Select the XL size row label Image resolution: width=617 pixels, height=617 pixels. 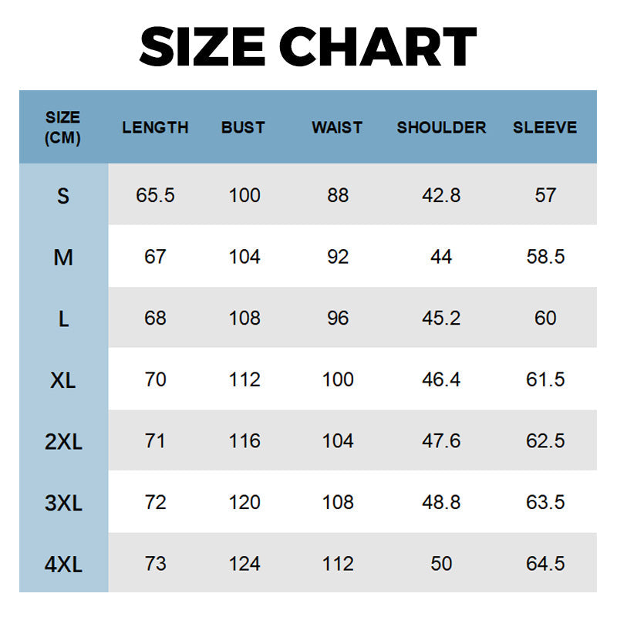tap(63, 380)
